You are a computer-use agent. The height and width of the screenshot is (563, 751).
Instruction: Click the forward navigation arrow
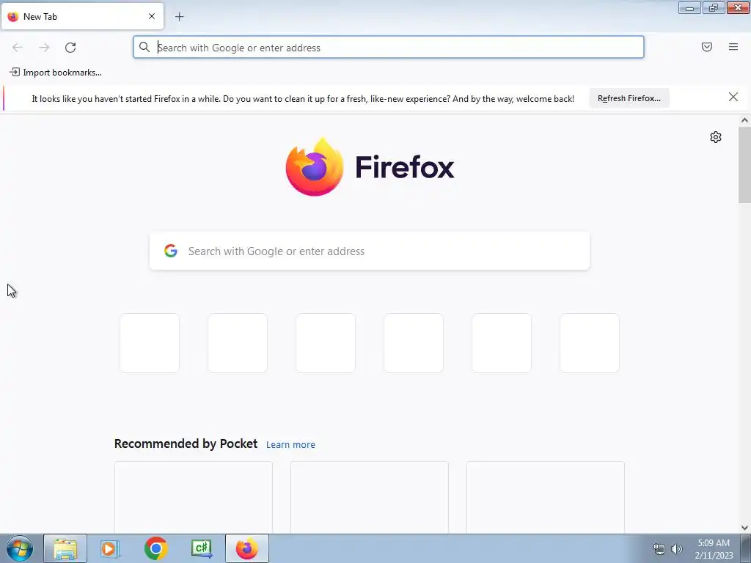point(44,48)
